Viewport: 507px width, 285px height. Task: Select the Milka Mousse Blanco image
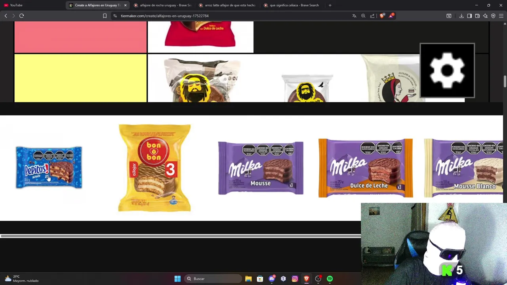point(463,168)
